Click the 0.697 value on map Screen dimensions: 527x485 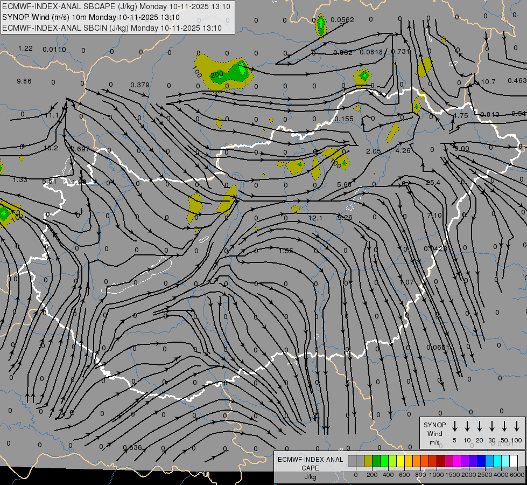[80, 149]
